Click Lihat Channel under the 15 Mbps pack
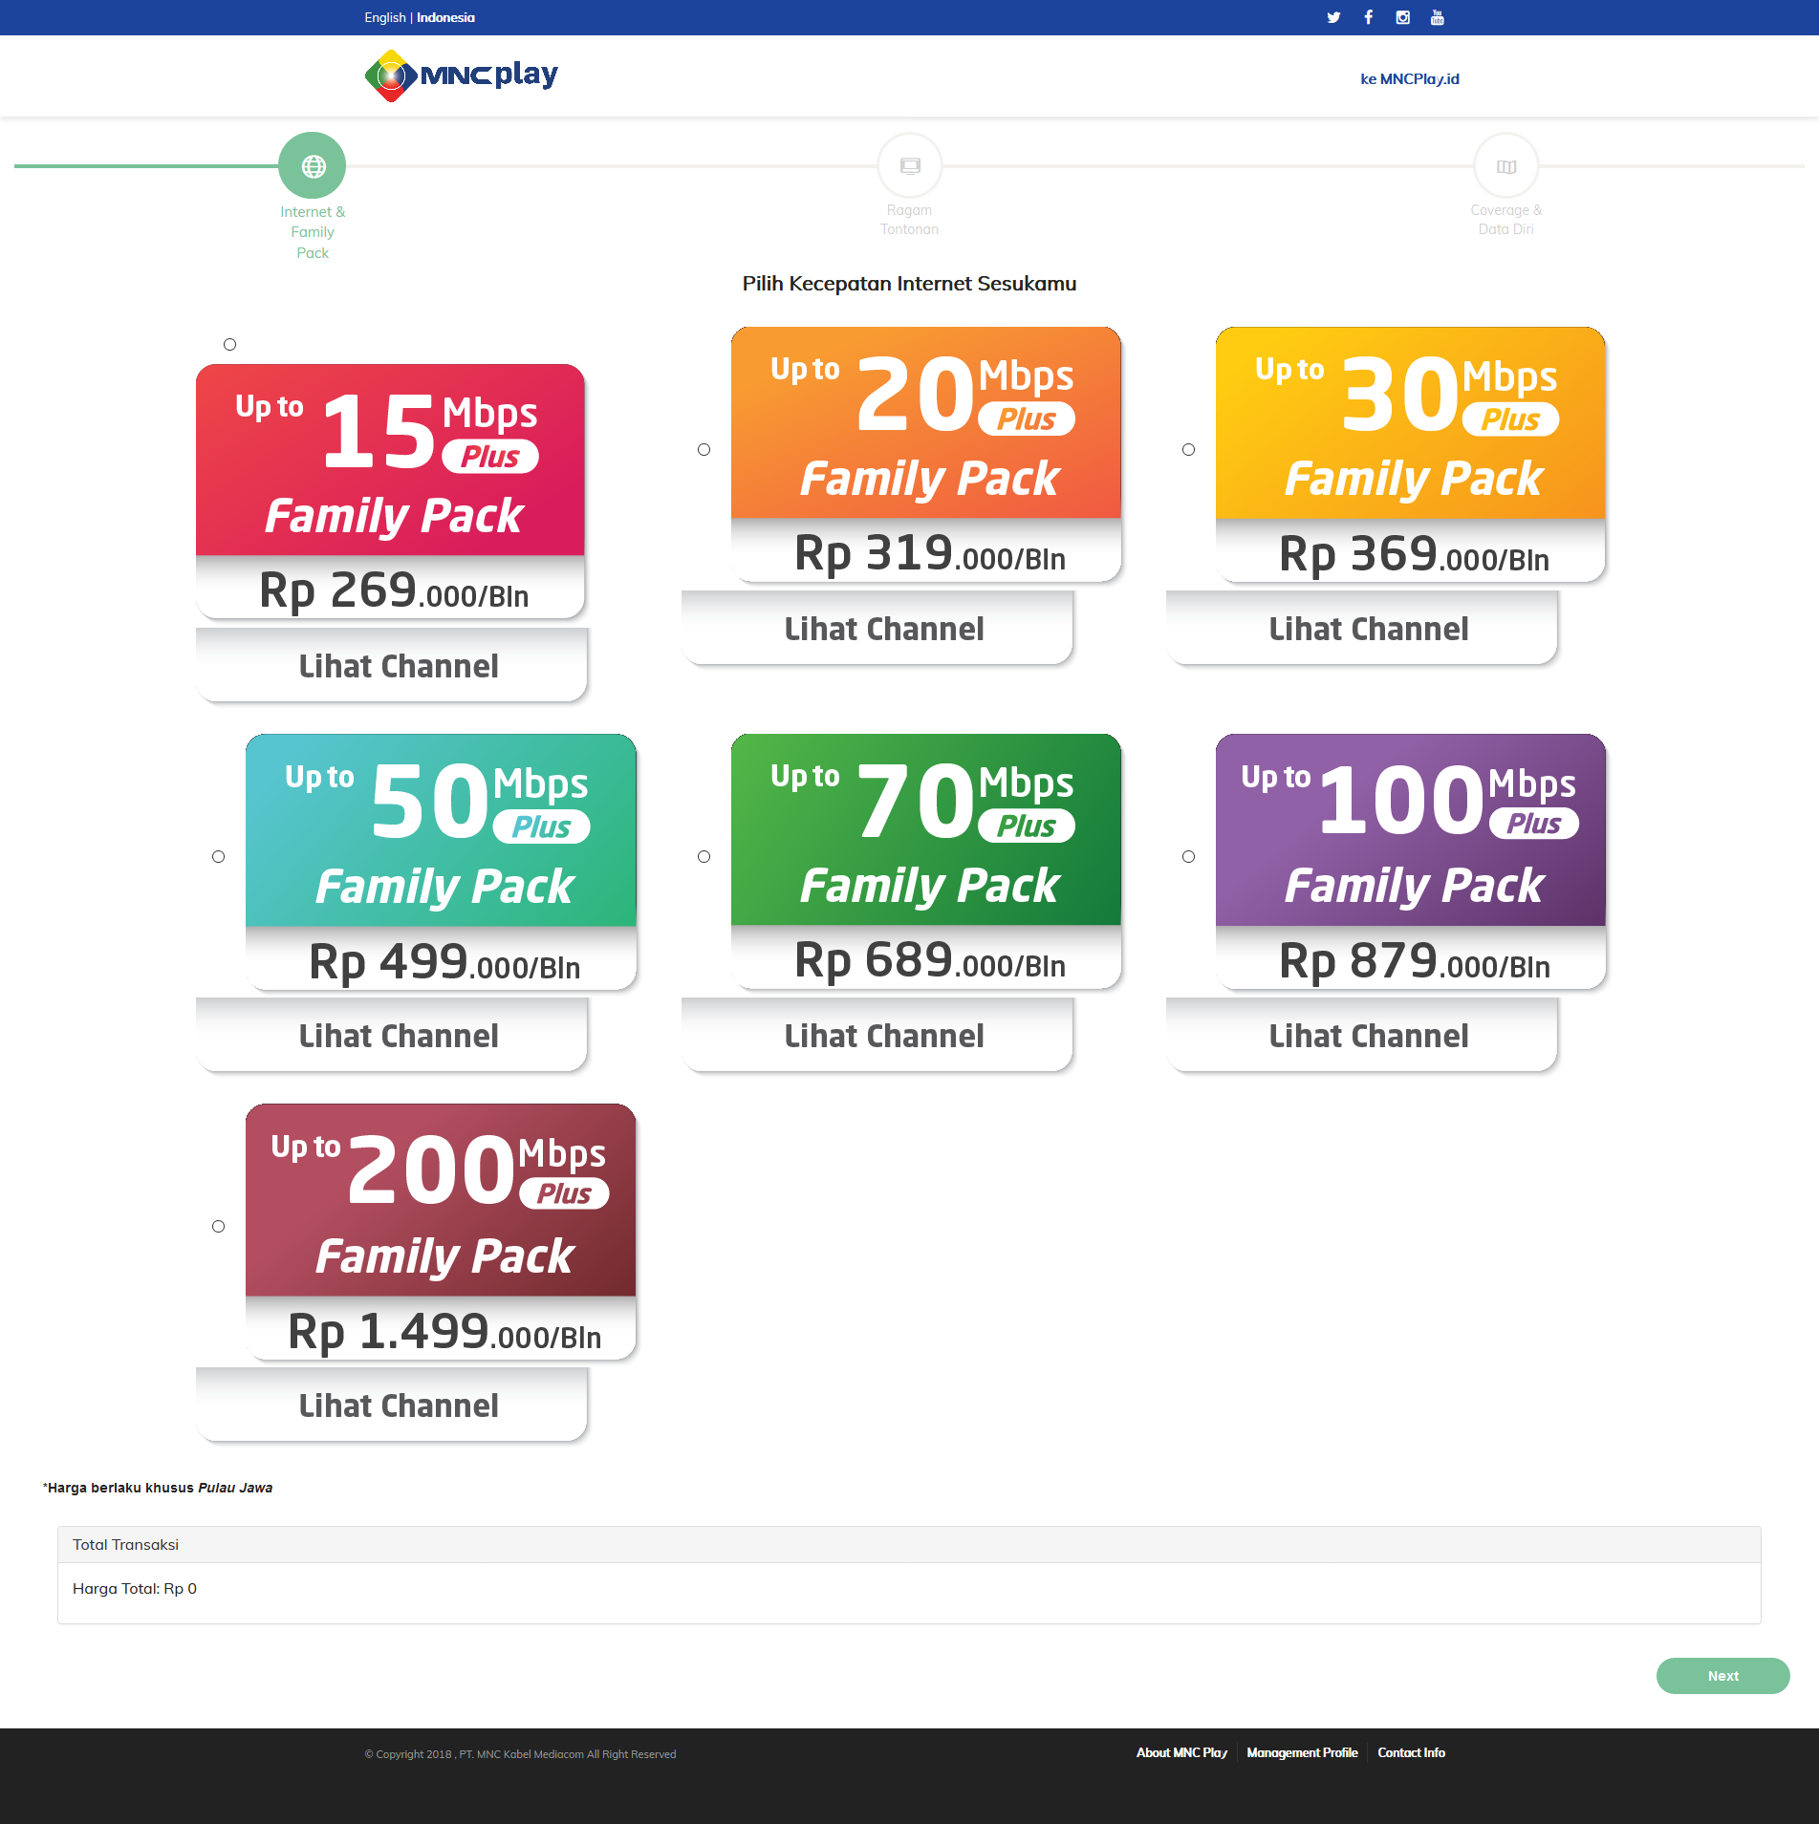The image size is (1819, 1824). pyautogui.click(x=392, y=665)
